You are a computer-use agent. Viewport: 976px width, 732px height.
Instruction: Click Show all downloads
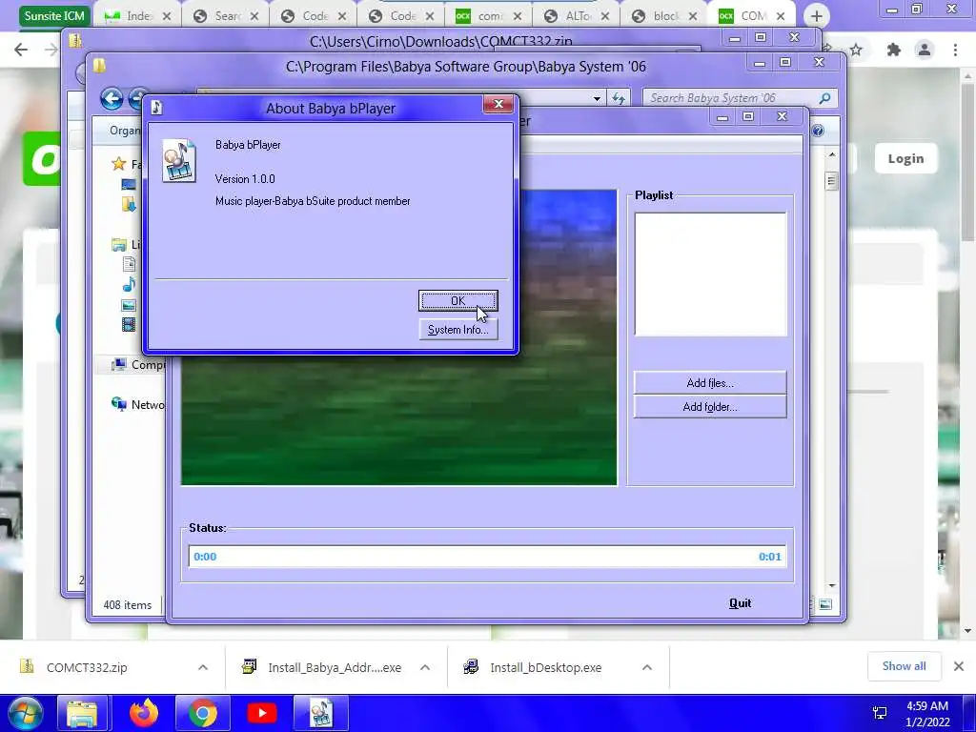tap(904, 666)
